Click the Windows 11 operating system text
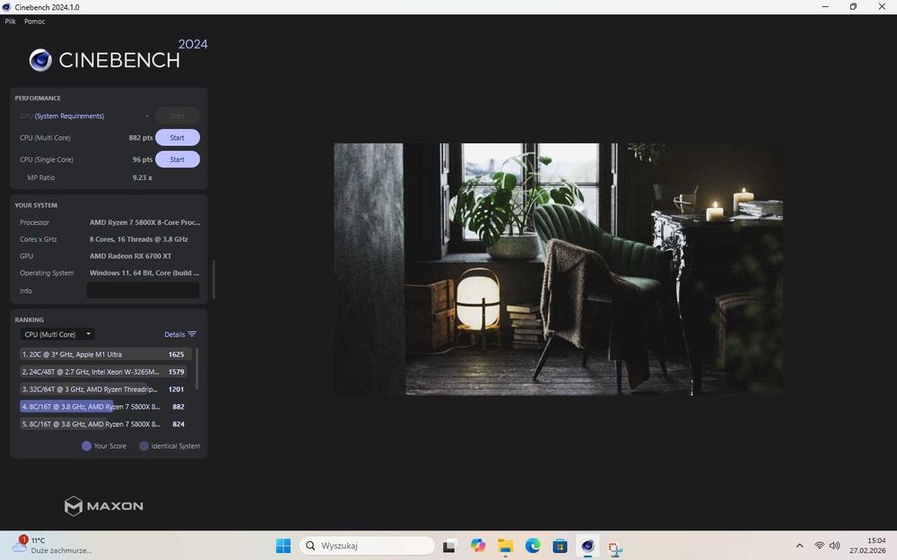The image size is (897, 560). 144,272
